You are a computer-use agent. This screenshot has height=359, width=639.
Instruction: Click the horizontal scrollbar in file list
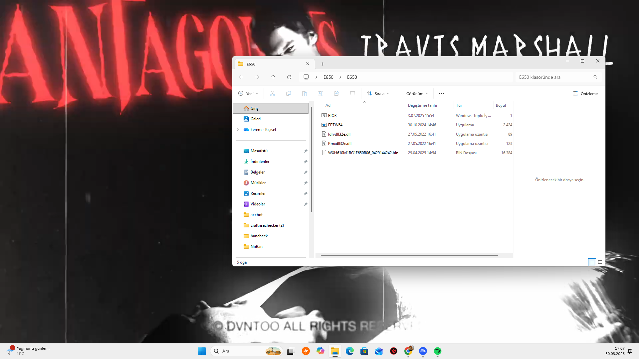tap(409, 256)
